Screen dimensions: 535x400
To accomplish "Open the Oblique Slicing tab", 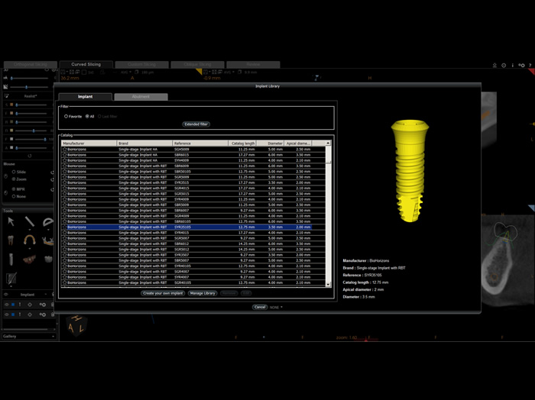I will (197, 64).
